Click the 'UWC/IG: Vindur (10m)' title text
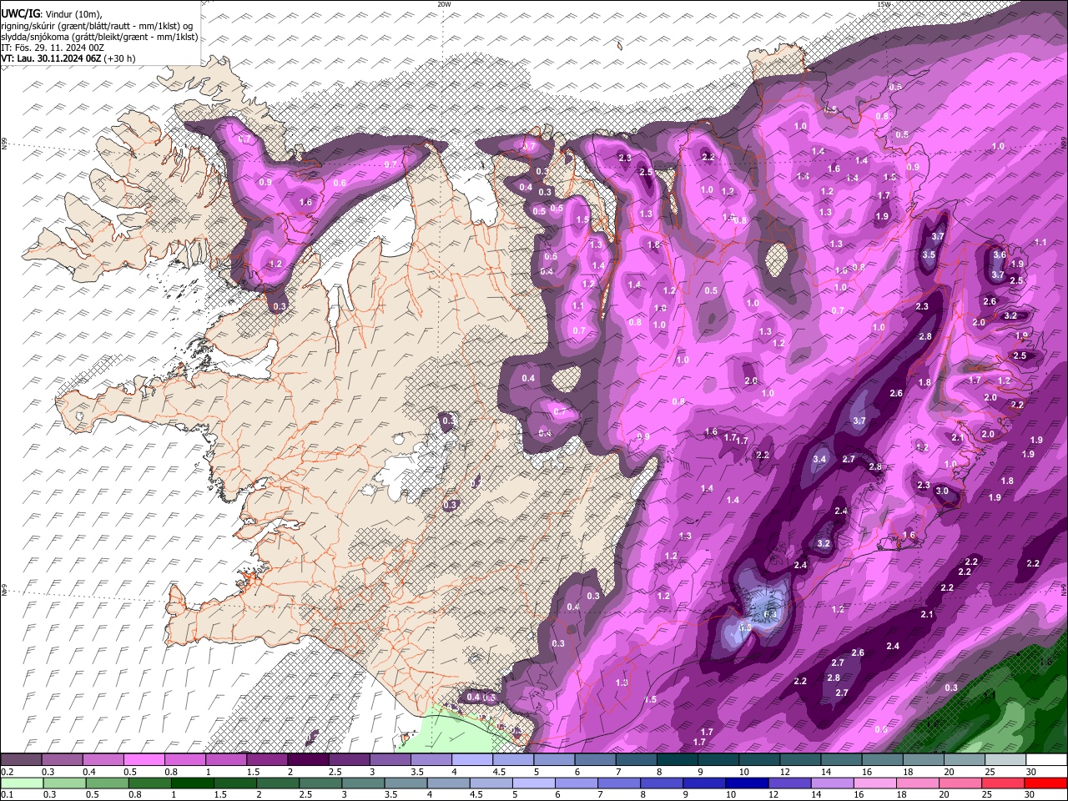Viewport: 1068px width, 801px height. coord(52,14)
